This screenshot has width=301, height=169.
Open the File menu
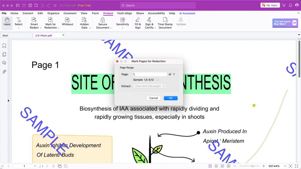pos(4,13)
